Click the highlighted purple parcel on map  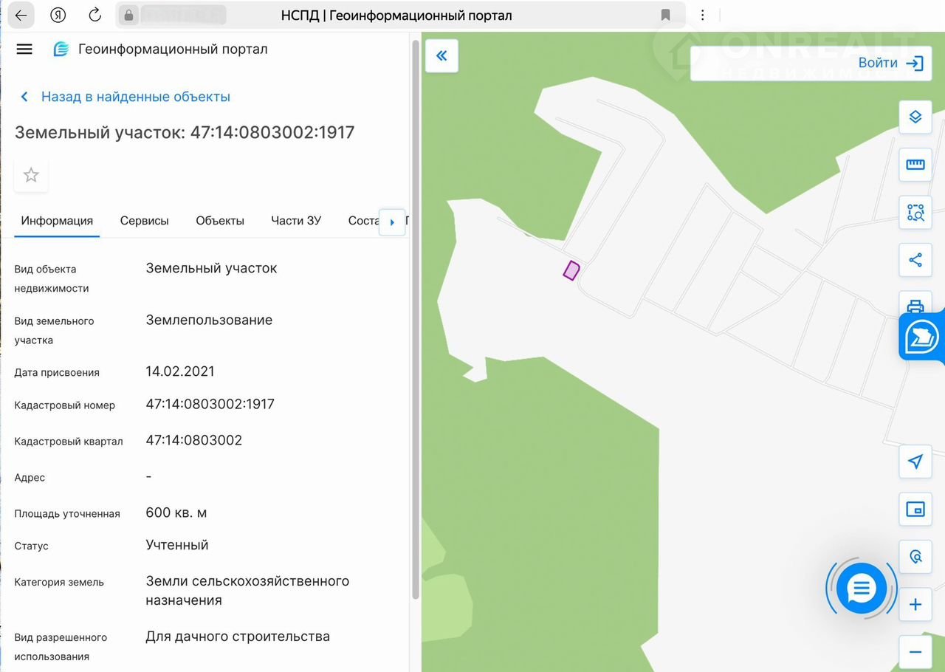pos(571,270)
